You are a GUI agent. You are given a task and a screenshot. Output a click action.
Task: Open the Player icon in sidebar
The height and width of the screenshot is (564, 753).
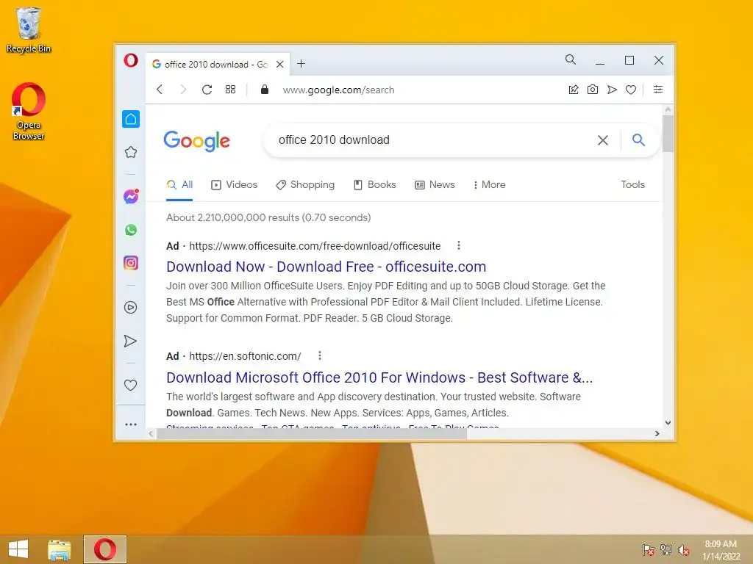(131, 308)
